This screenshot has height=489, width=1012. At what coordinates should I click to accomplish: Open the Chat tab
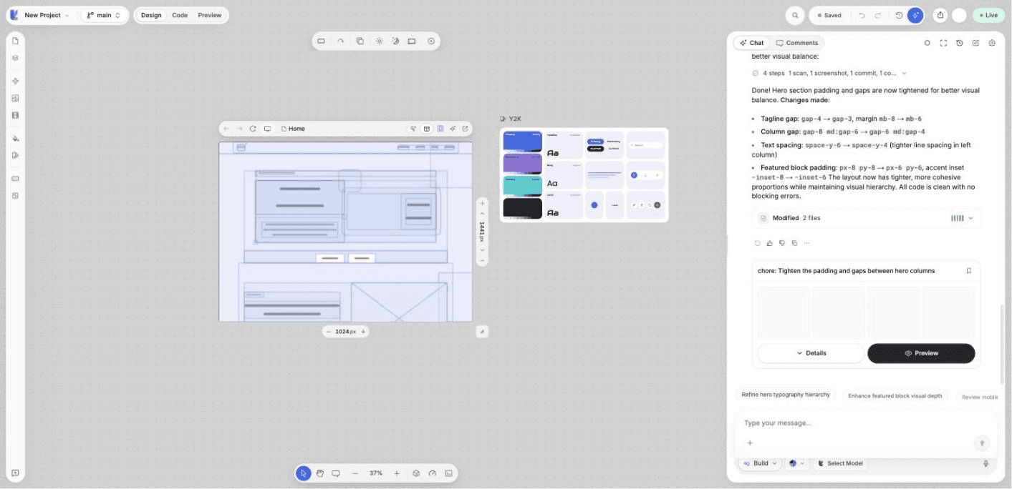[751, 43]
